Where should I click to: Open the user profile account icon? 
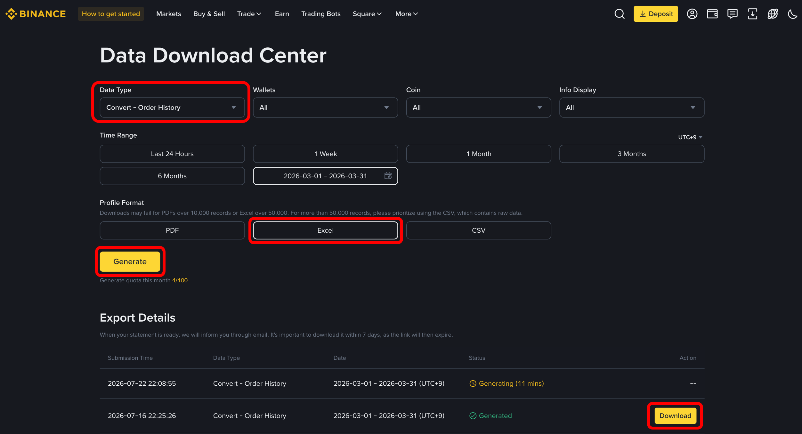click(692, 14)
